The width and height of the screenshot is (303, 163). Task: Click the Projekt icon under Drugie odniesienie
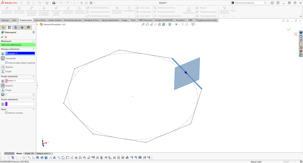click(3, 90)
